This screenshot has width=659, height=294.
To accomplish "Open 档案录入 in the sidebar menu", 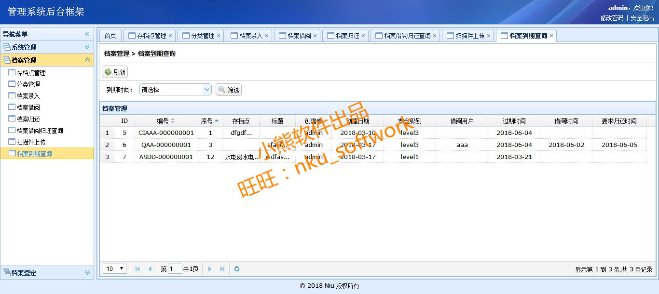I will click(x=28, y=96).
